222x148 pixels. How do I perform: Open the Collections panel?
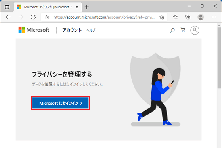(x=188, y=17)
